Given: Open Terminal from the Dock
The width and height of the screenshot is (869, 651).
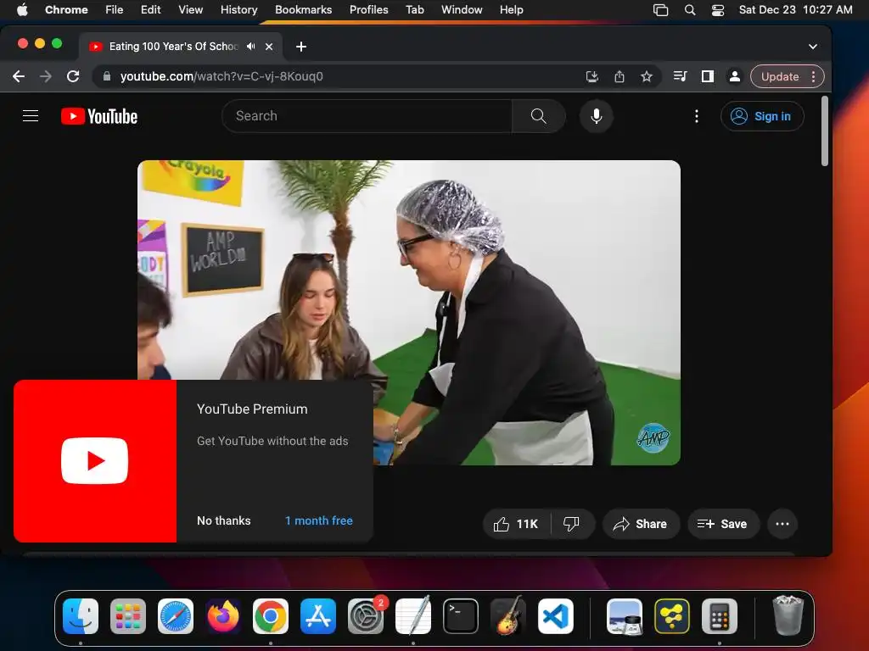Looking at the screenshot, I should (461, 616).
